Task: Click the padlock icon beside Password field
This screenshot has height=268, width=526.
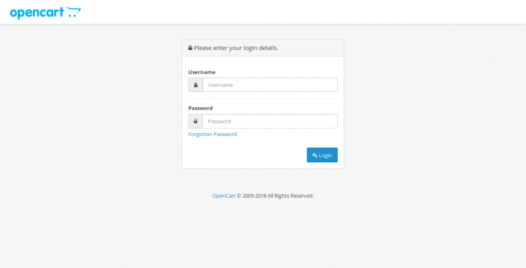Action: (195, 122)
